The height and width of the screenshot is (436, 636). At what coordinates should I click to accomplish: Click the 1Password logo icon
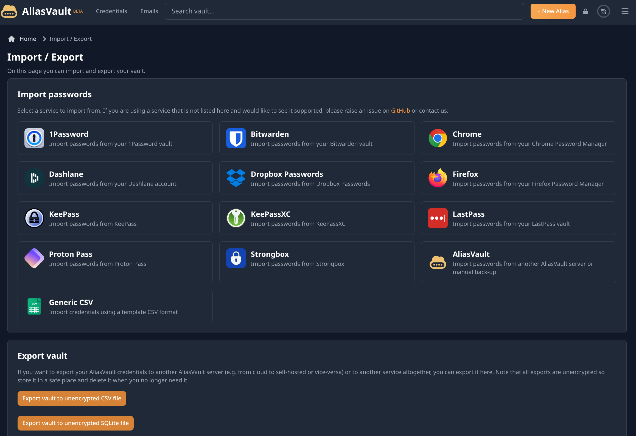pos(34,138)
